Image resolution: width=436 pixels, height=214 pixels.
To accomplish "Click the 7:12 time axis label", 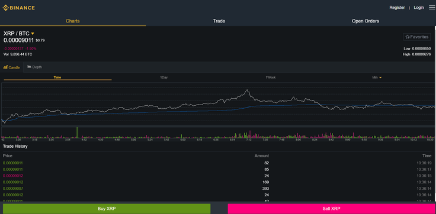I will [x=249, y=140].
